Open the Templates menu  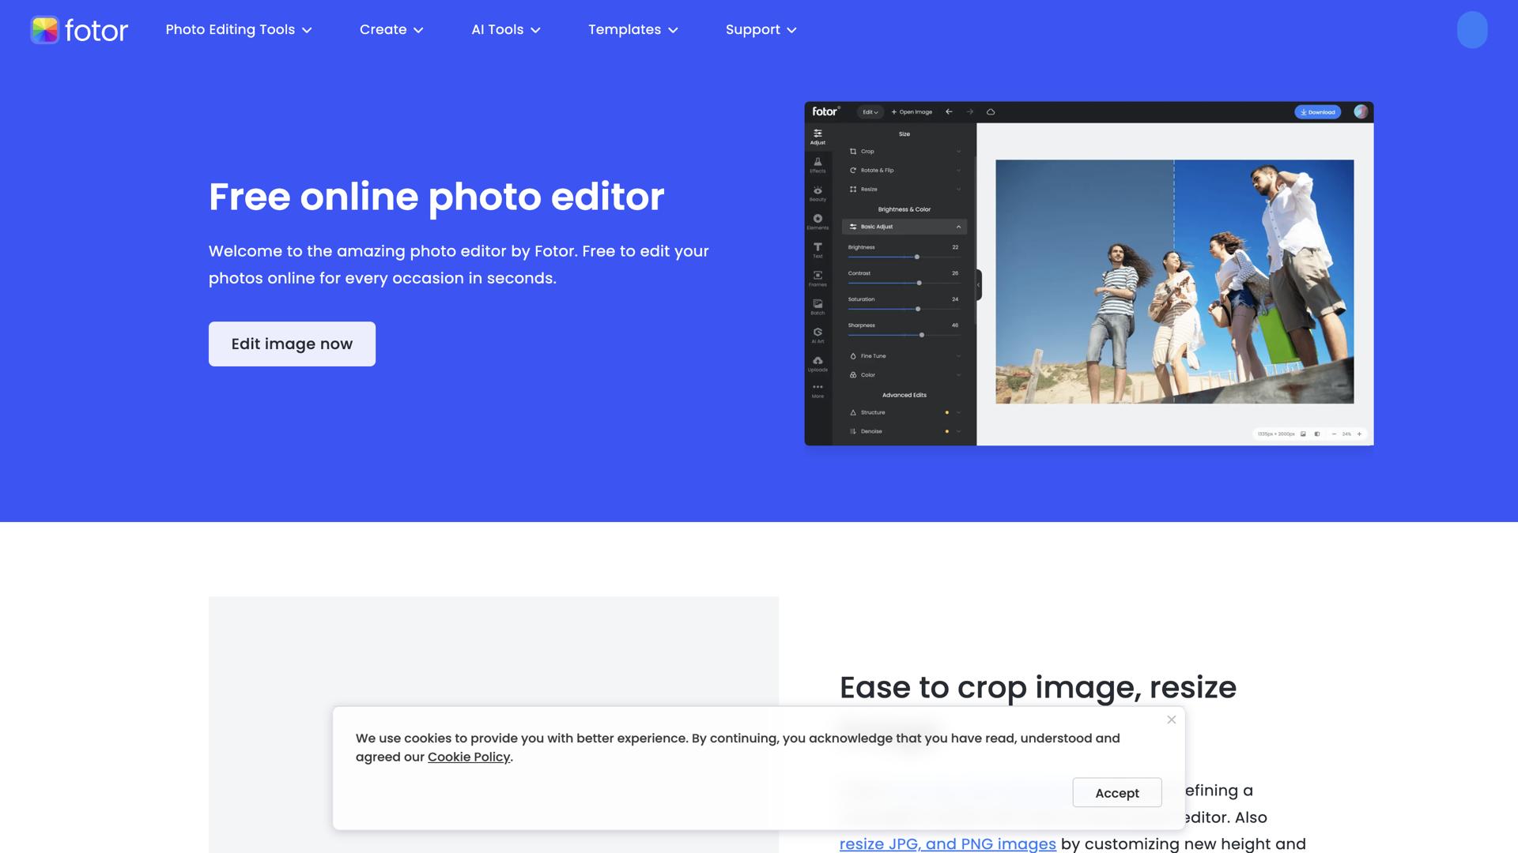632,29
